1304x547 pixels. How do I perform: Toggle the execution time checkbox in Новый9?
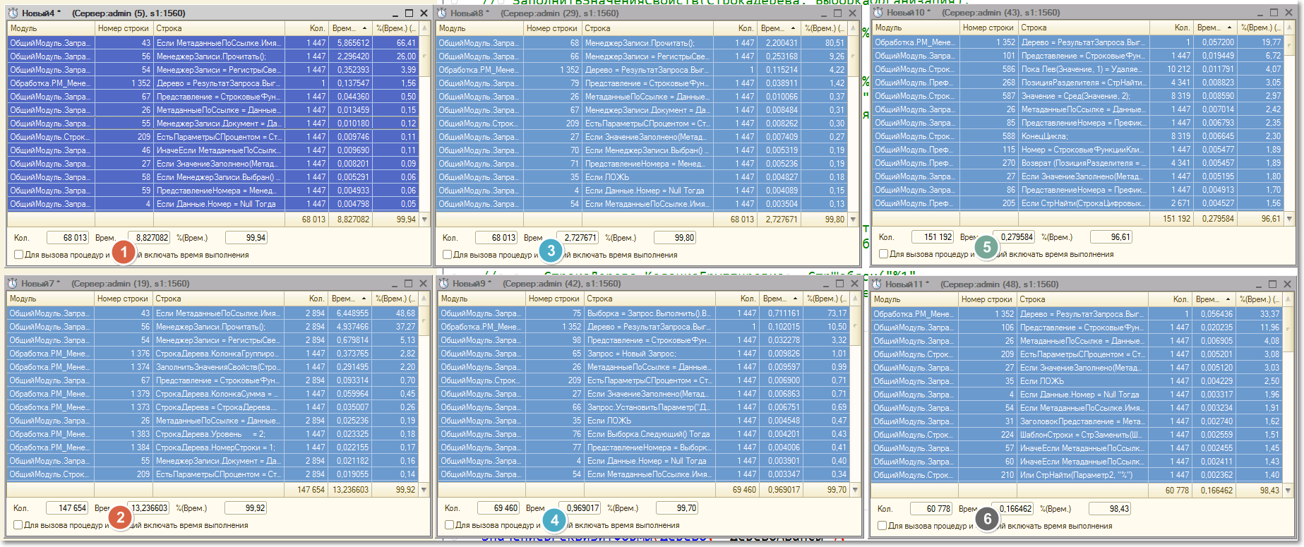449,525
